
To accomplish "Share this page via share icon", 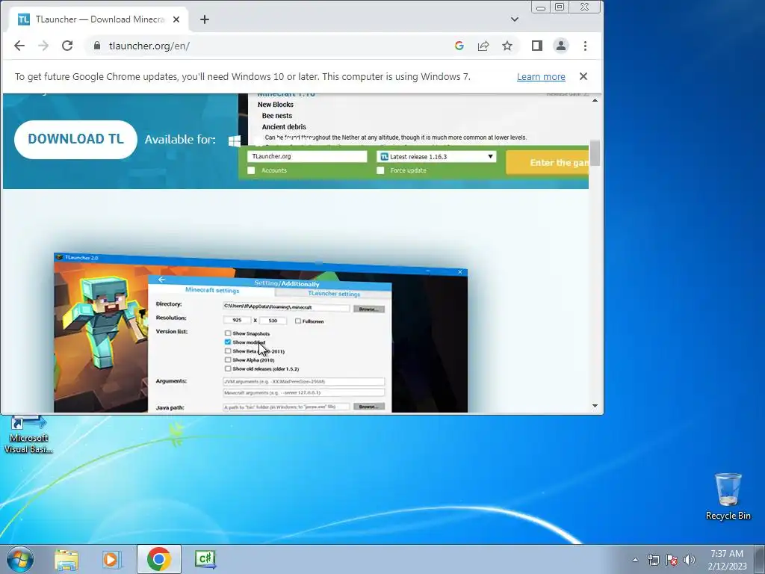I will (483, 46).
